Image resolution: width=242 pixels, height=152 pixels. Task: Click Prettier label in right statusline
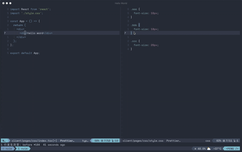[173, 141]
